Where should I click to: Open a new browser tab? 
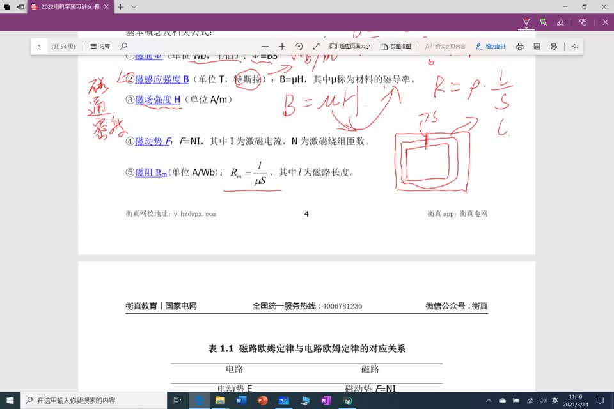click(121, 6)
